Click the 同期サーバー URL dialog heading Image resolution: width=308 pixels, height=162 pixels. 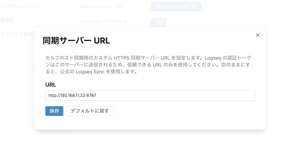(x=76, y=41)
